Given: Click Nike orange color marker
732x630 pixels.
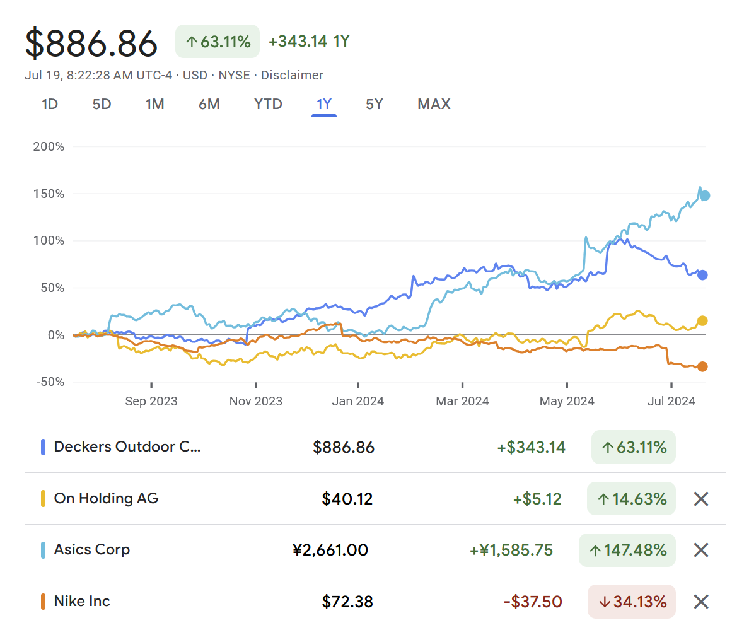Looking at the screenshot, I should (x=43, y=601).
